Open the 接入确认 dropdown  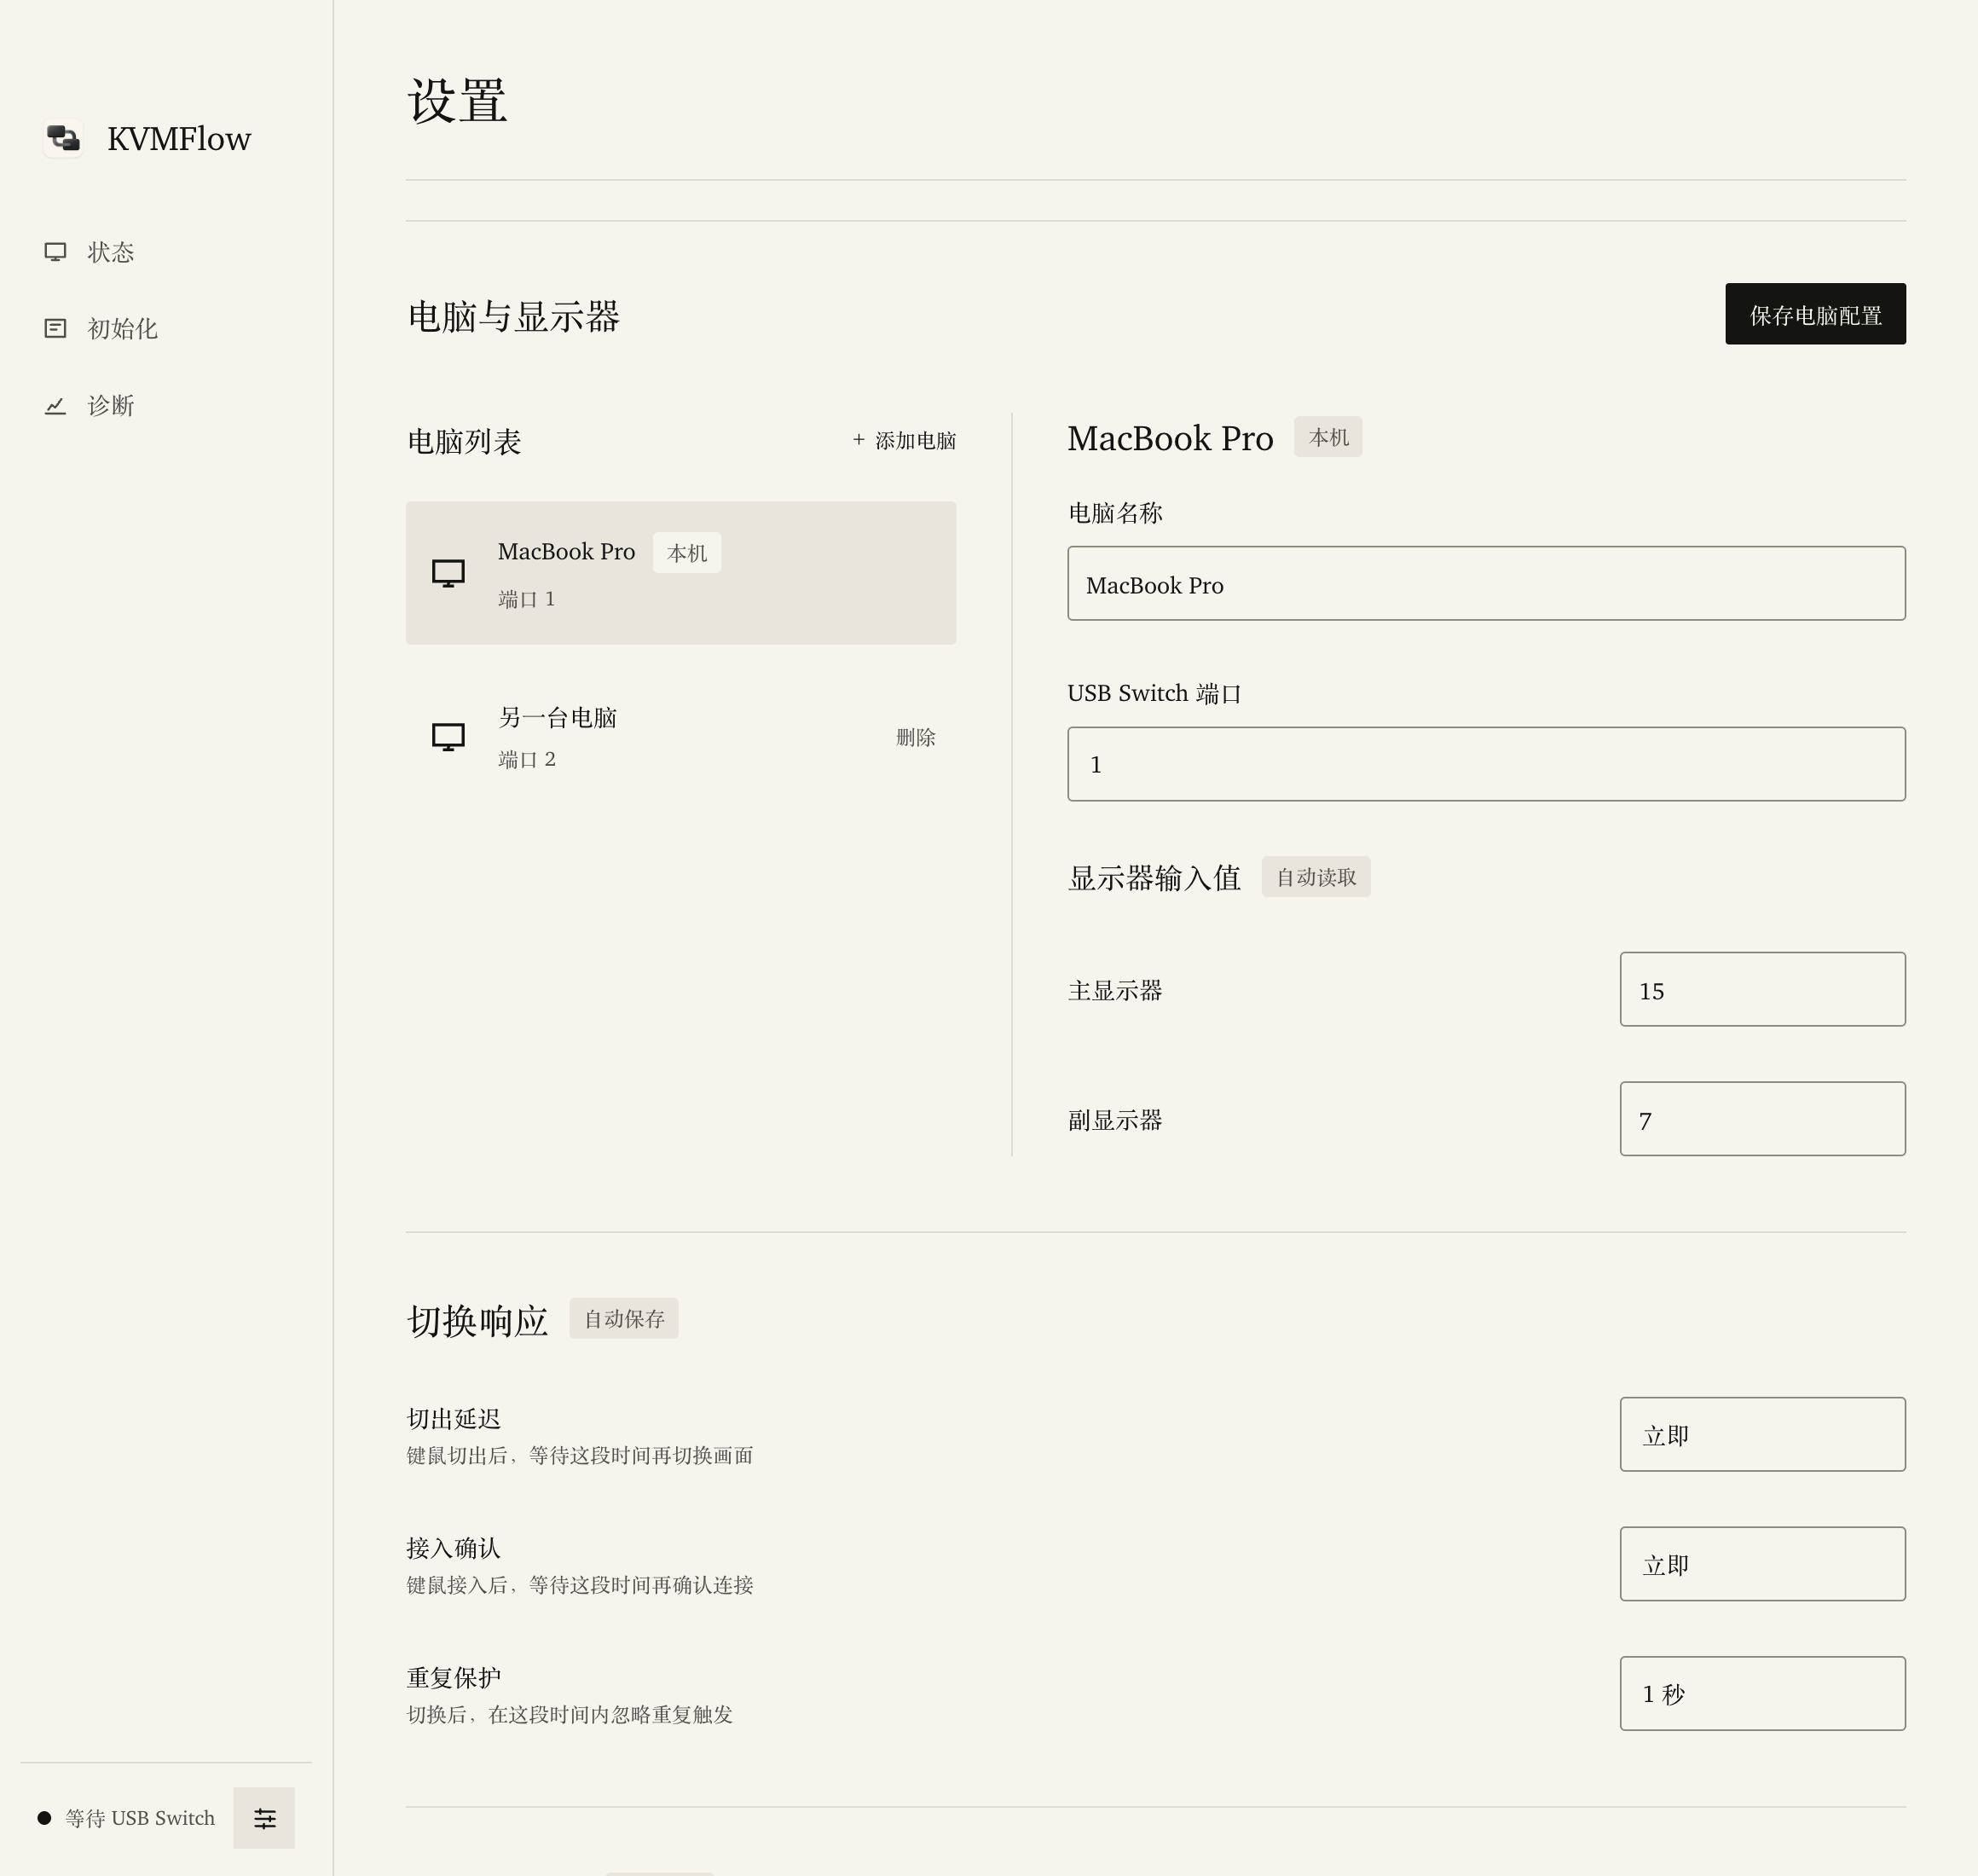[x=1762, y=1564]
